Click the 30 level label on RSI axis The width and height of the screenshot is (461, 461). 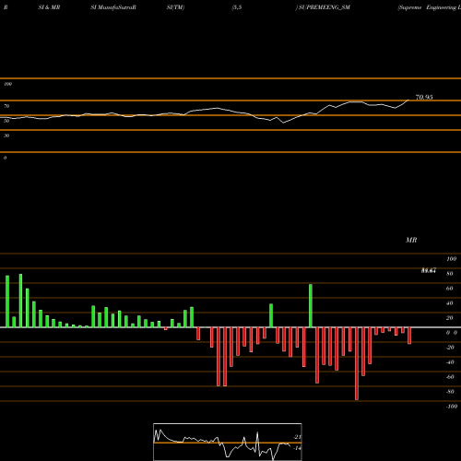pyautogui.click(x=6, y=136)
